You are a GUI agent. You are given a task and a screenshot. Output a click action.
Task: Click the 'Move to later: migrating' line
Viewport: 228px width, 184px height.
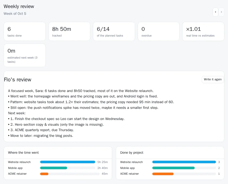coord(41,136)
